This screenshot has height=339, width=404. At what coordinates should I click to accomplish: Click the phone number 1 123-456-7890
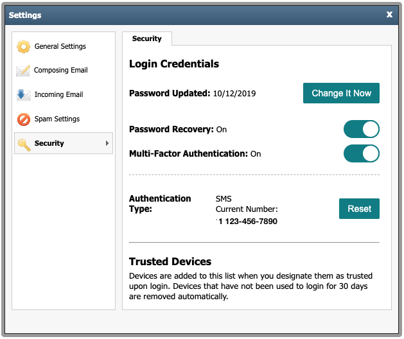click(x=247, y=222)
